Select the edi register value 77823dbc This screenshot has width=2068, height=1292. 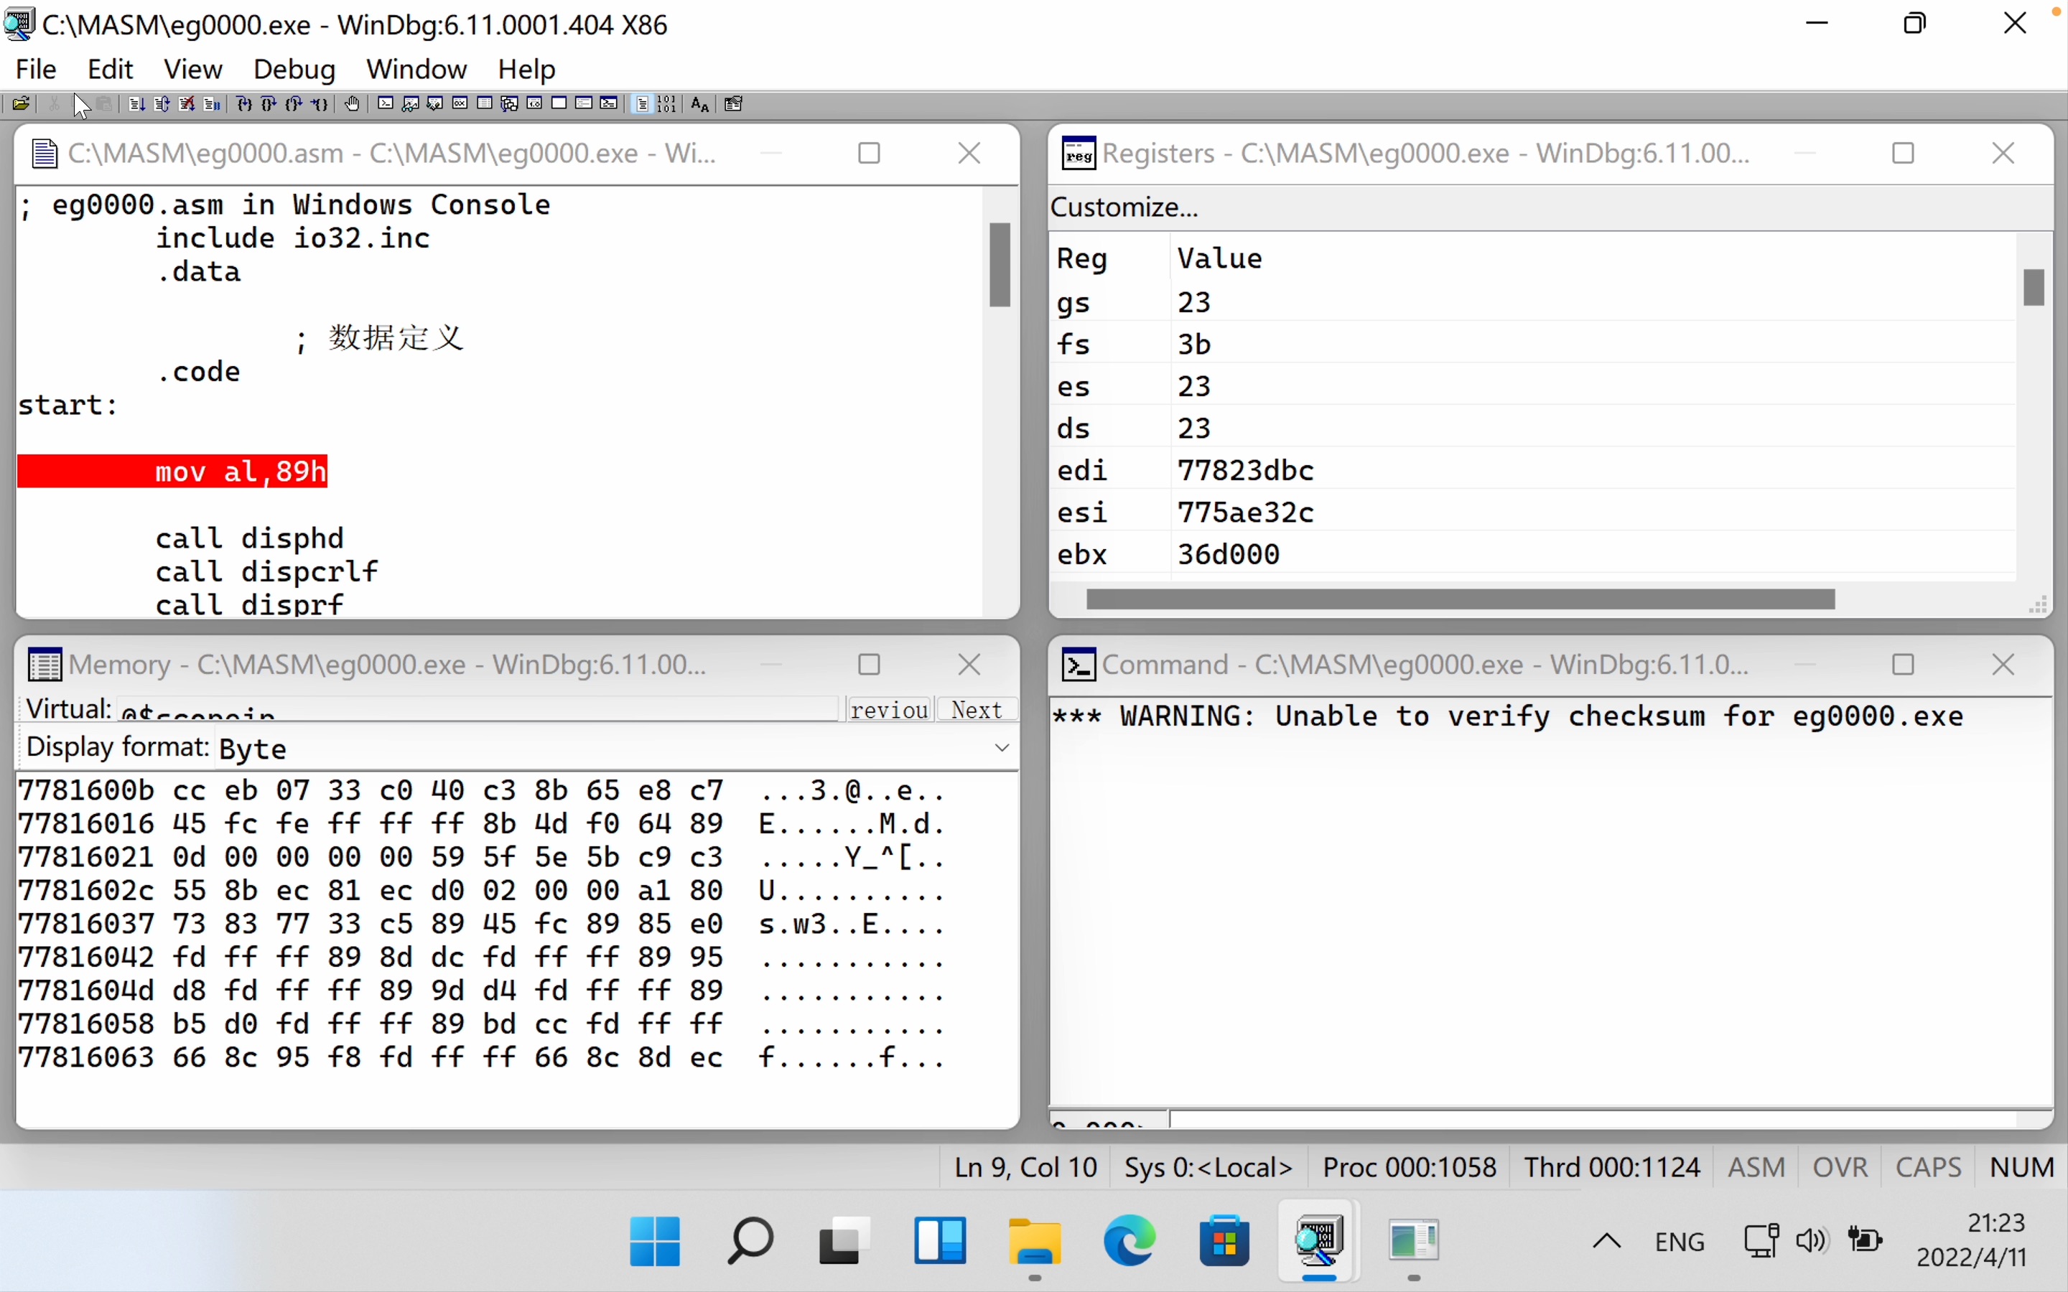pos(1245,471)
